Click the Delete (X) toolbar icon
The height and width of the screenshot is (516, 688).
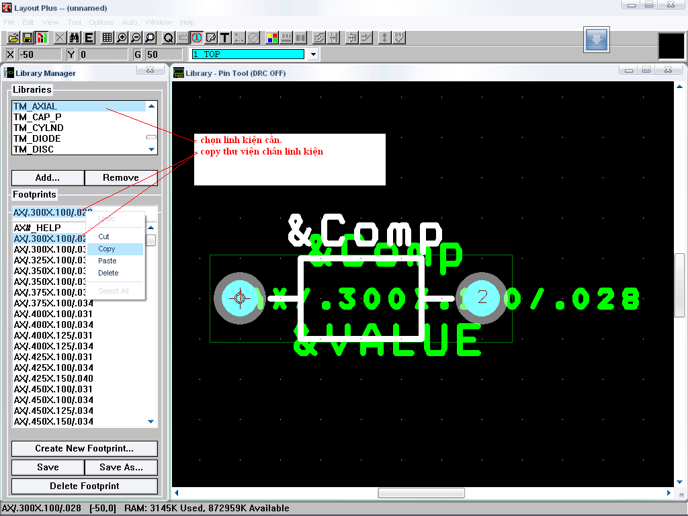click(x=60, y=38)
